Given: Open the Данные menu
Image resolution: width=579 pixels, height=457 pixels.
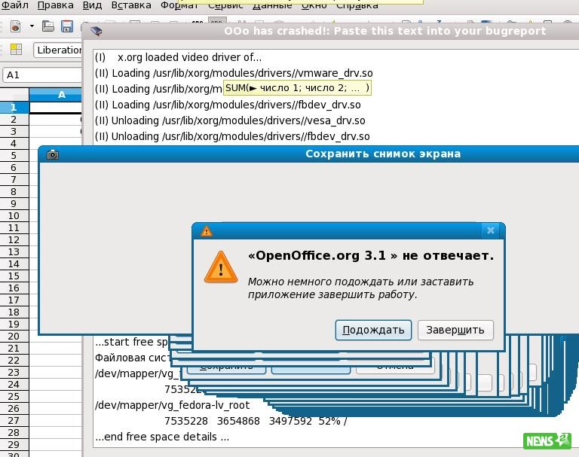Looking at the screenshot, I should [272, 5].
